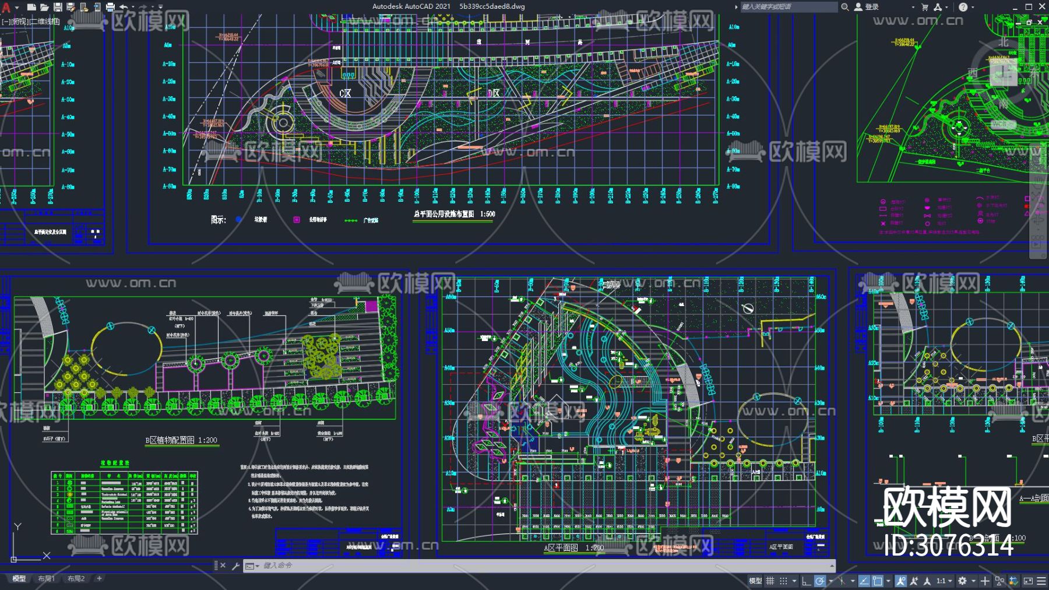The width and height of the screenshot is (1049, 590).
Task: Expand Polar Tracking angle dropdown
Action: click(x=830, y=581)
